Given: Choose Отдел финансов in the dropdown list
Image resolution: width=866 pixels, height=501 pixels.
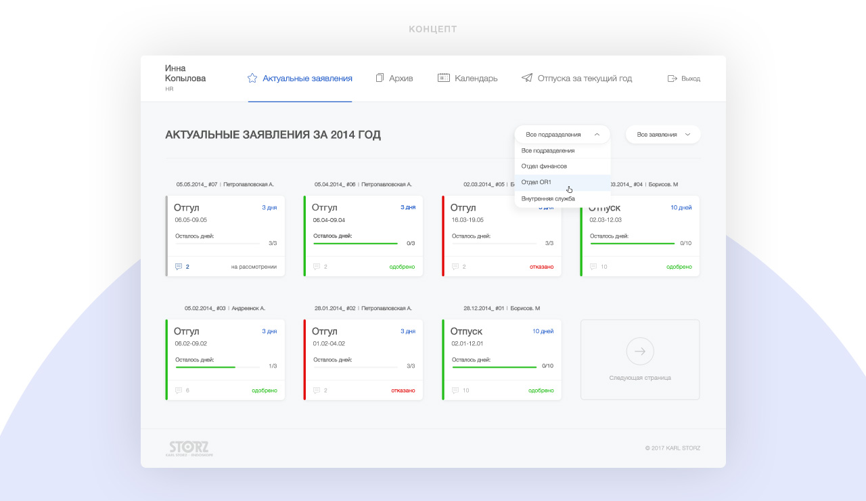Looking at the screenshot, I should pyautogui.click(x=544, y=166).
